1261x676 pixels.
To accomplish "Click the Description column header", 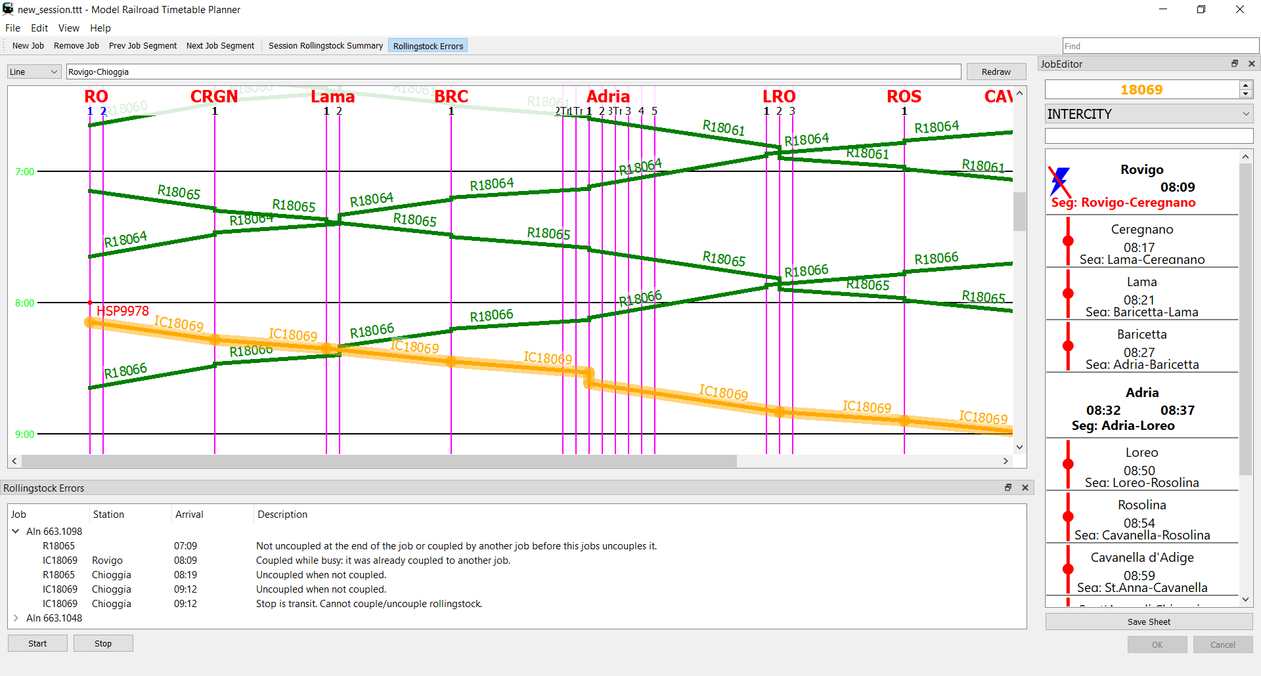I will point(639,515).
